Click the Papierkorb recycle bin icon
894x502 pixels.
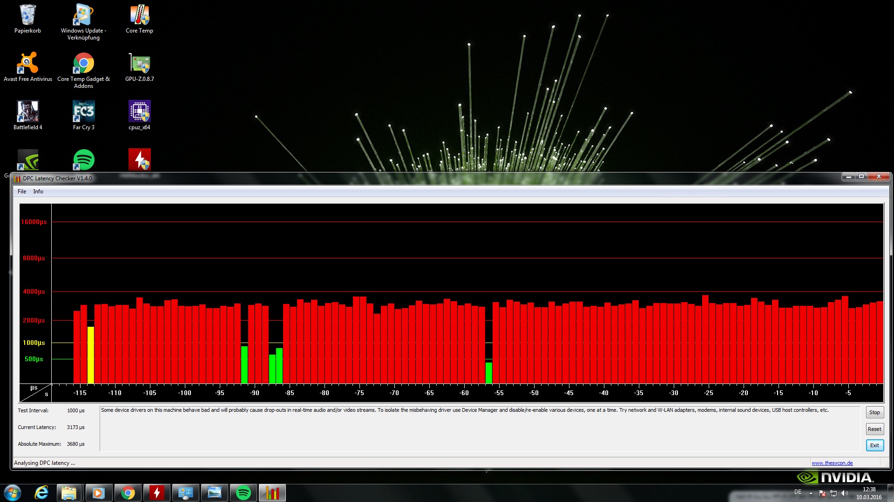28,19
